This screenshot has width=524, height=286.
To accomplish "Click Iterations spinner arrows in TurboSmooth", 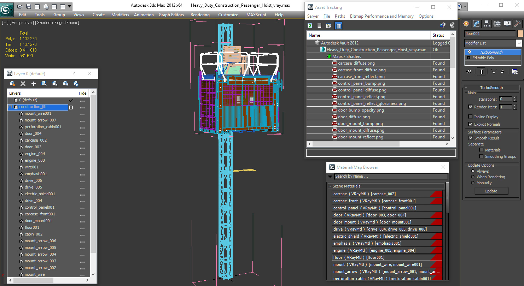I will [514, 99].
